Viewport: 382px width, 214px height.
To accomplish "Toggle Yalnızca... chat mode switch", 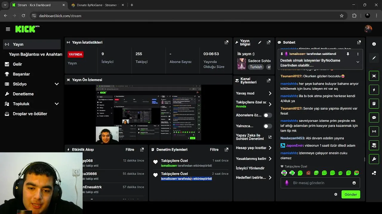I will pyautogui.click(x=268, y=126).
